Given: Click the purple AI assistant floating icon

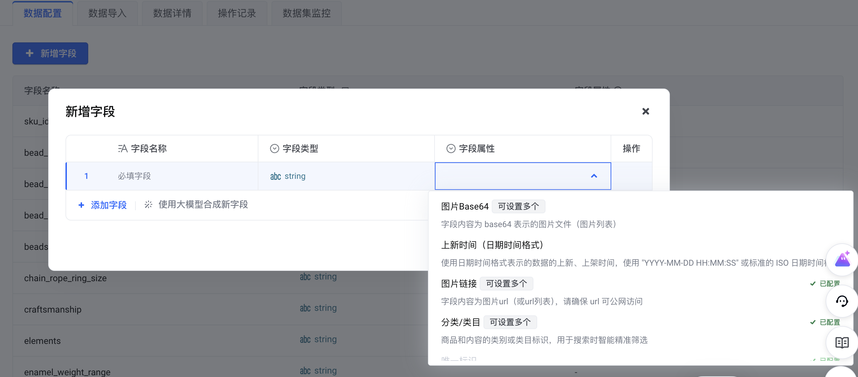Looking at the screenshot, I should point(842,259).
